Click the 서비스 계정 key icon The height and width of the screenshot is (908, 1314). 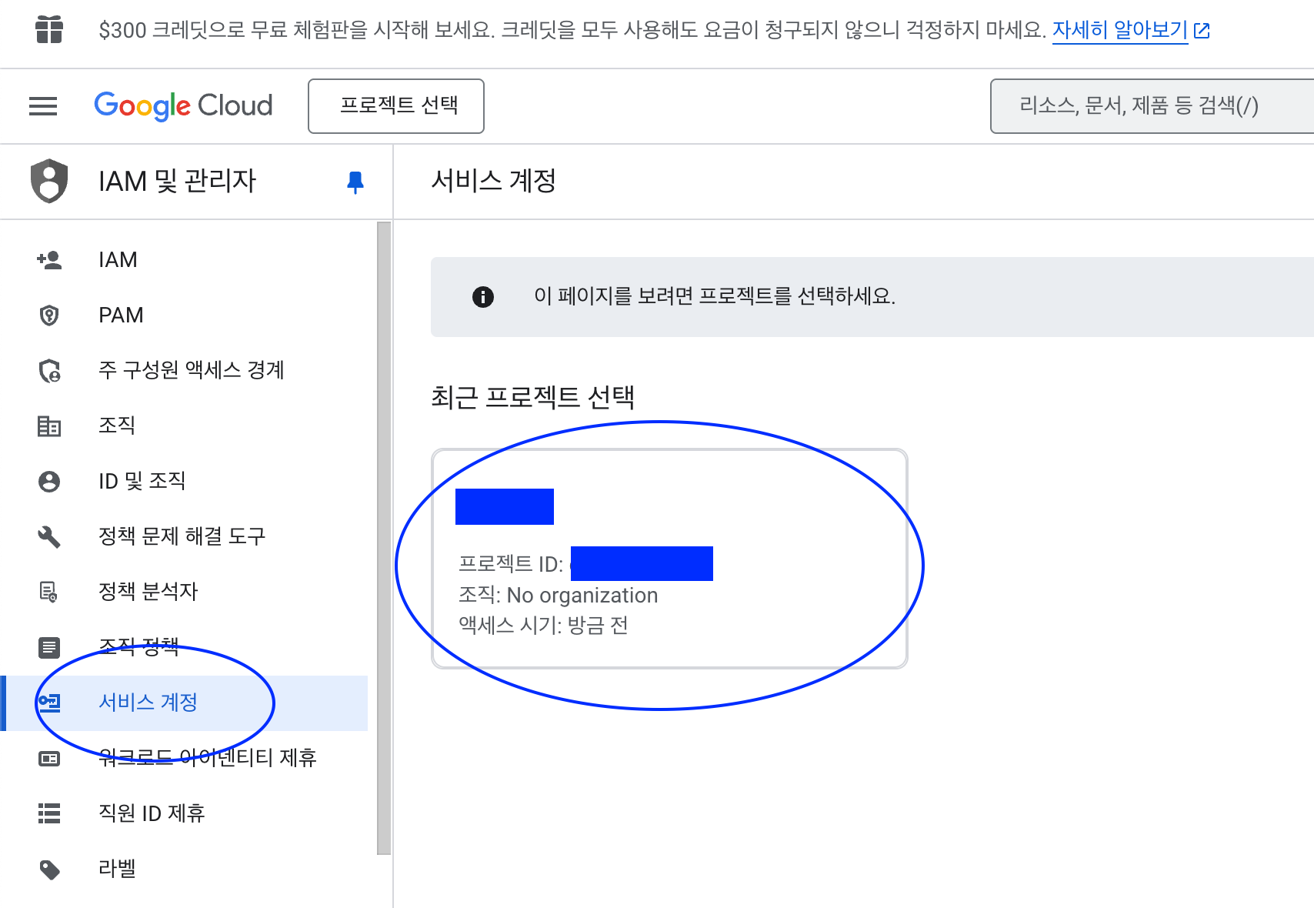click(x=49, y=703)
